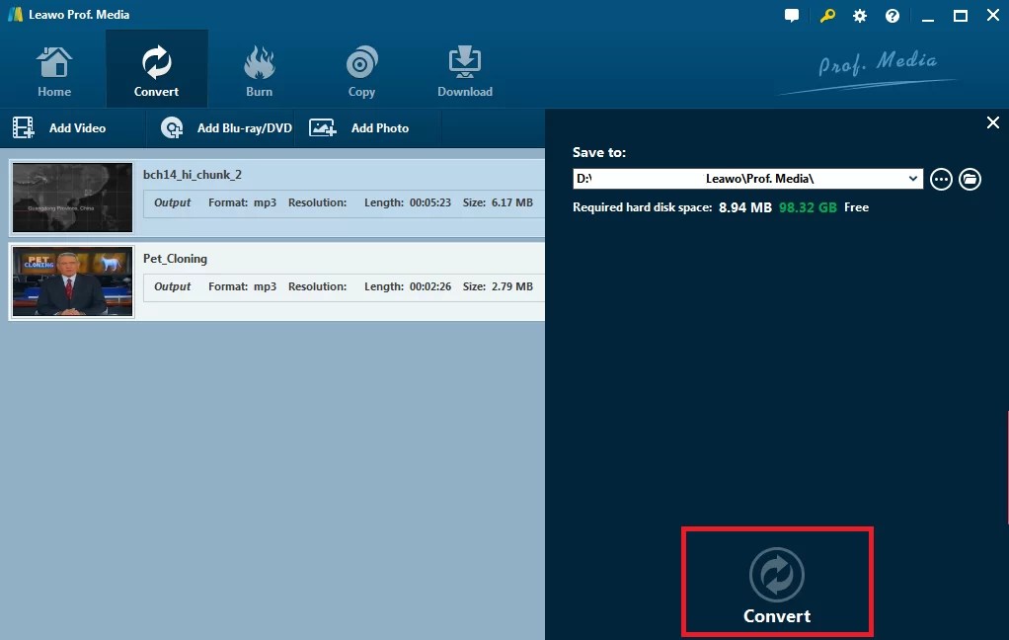
Task: Select the bch14_hi_chunk_2 thumbnail
Action: [x=71, y=197]
